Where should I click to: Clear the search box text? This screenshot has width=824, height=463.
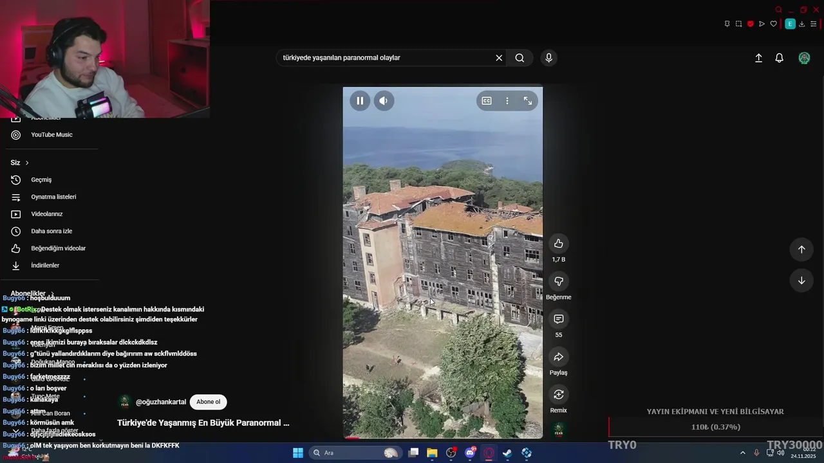[x=499, y=58]
